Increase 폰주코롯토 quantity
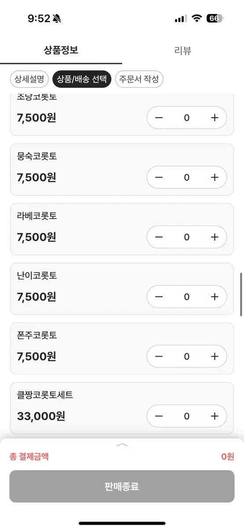This screenshot has width=244, height=530. pos(214,356)
